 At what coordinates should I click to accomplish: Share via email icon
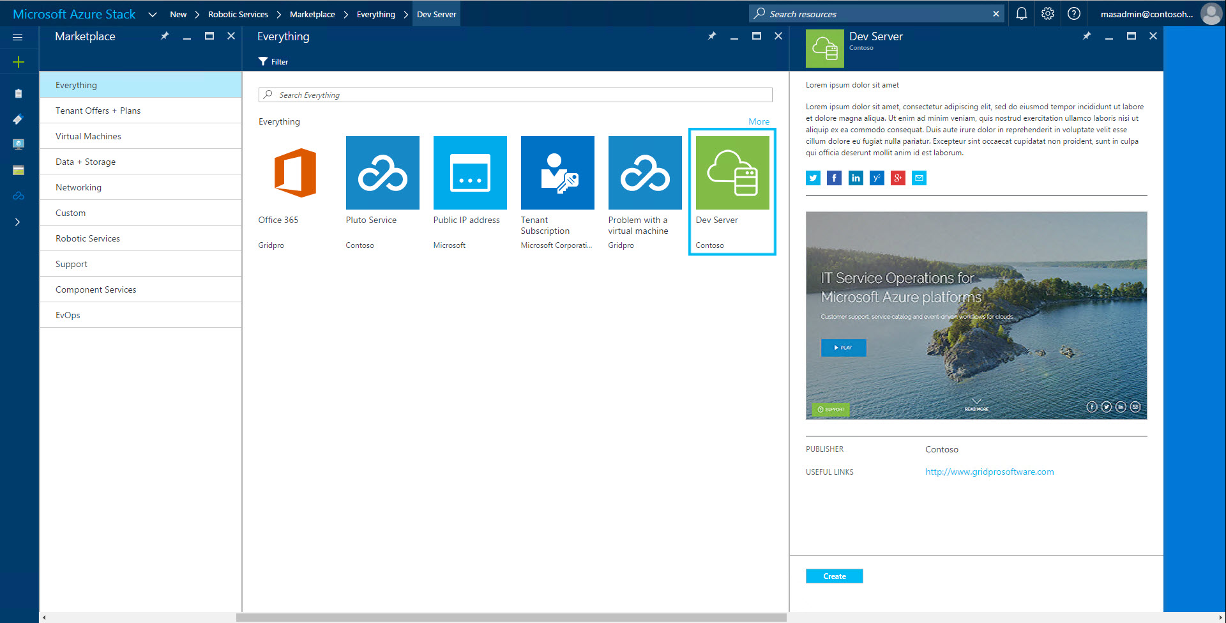pyautogui.click(x=919, y=178)
